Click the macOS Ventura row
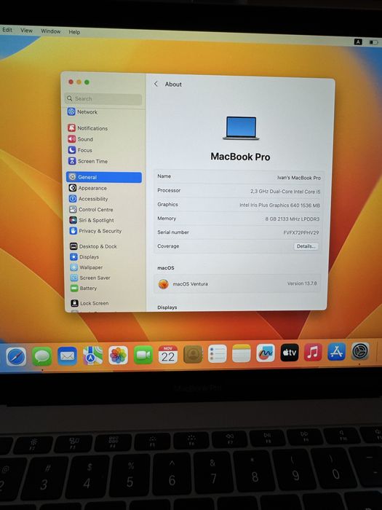This screenshot has width=382, height=510. (x=237, y=283)
